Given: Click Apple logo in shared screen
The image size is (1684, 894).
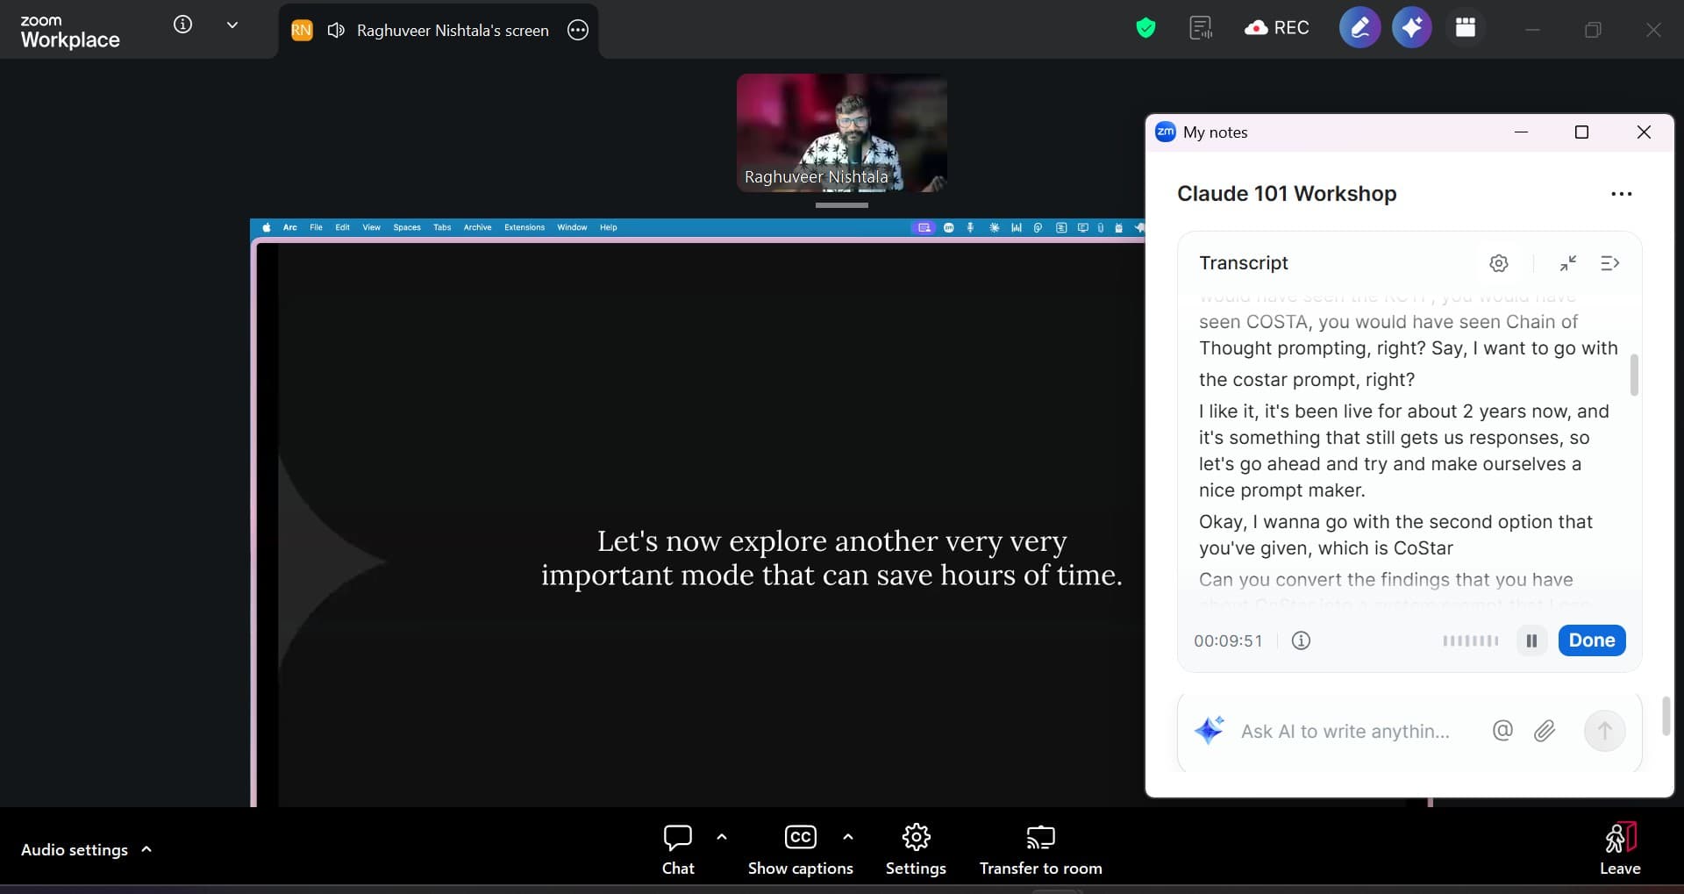Looking at the screenshot, I should pyautogui.click(x=267, y=227).
